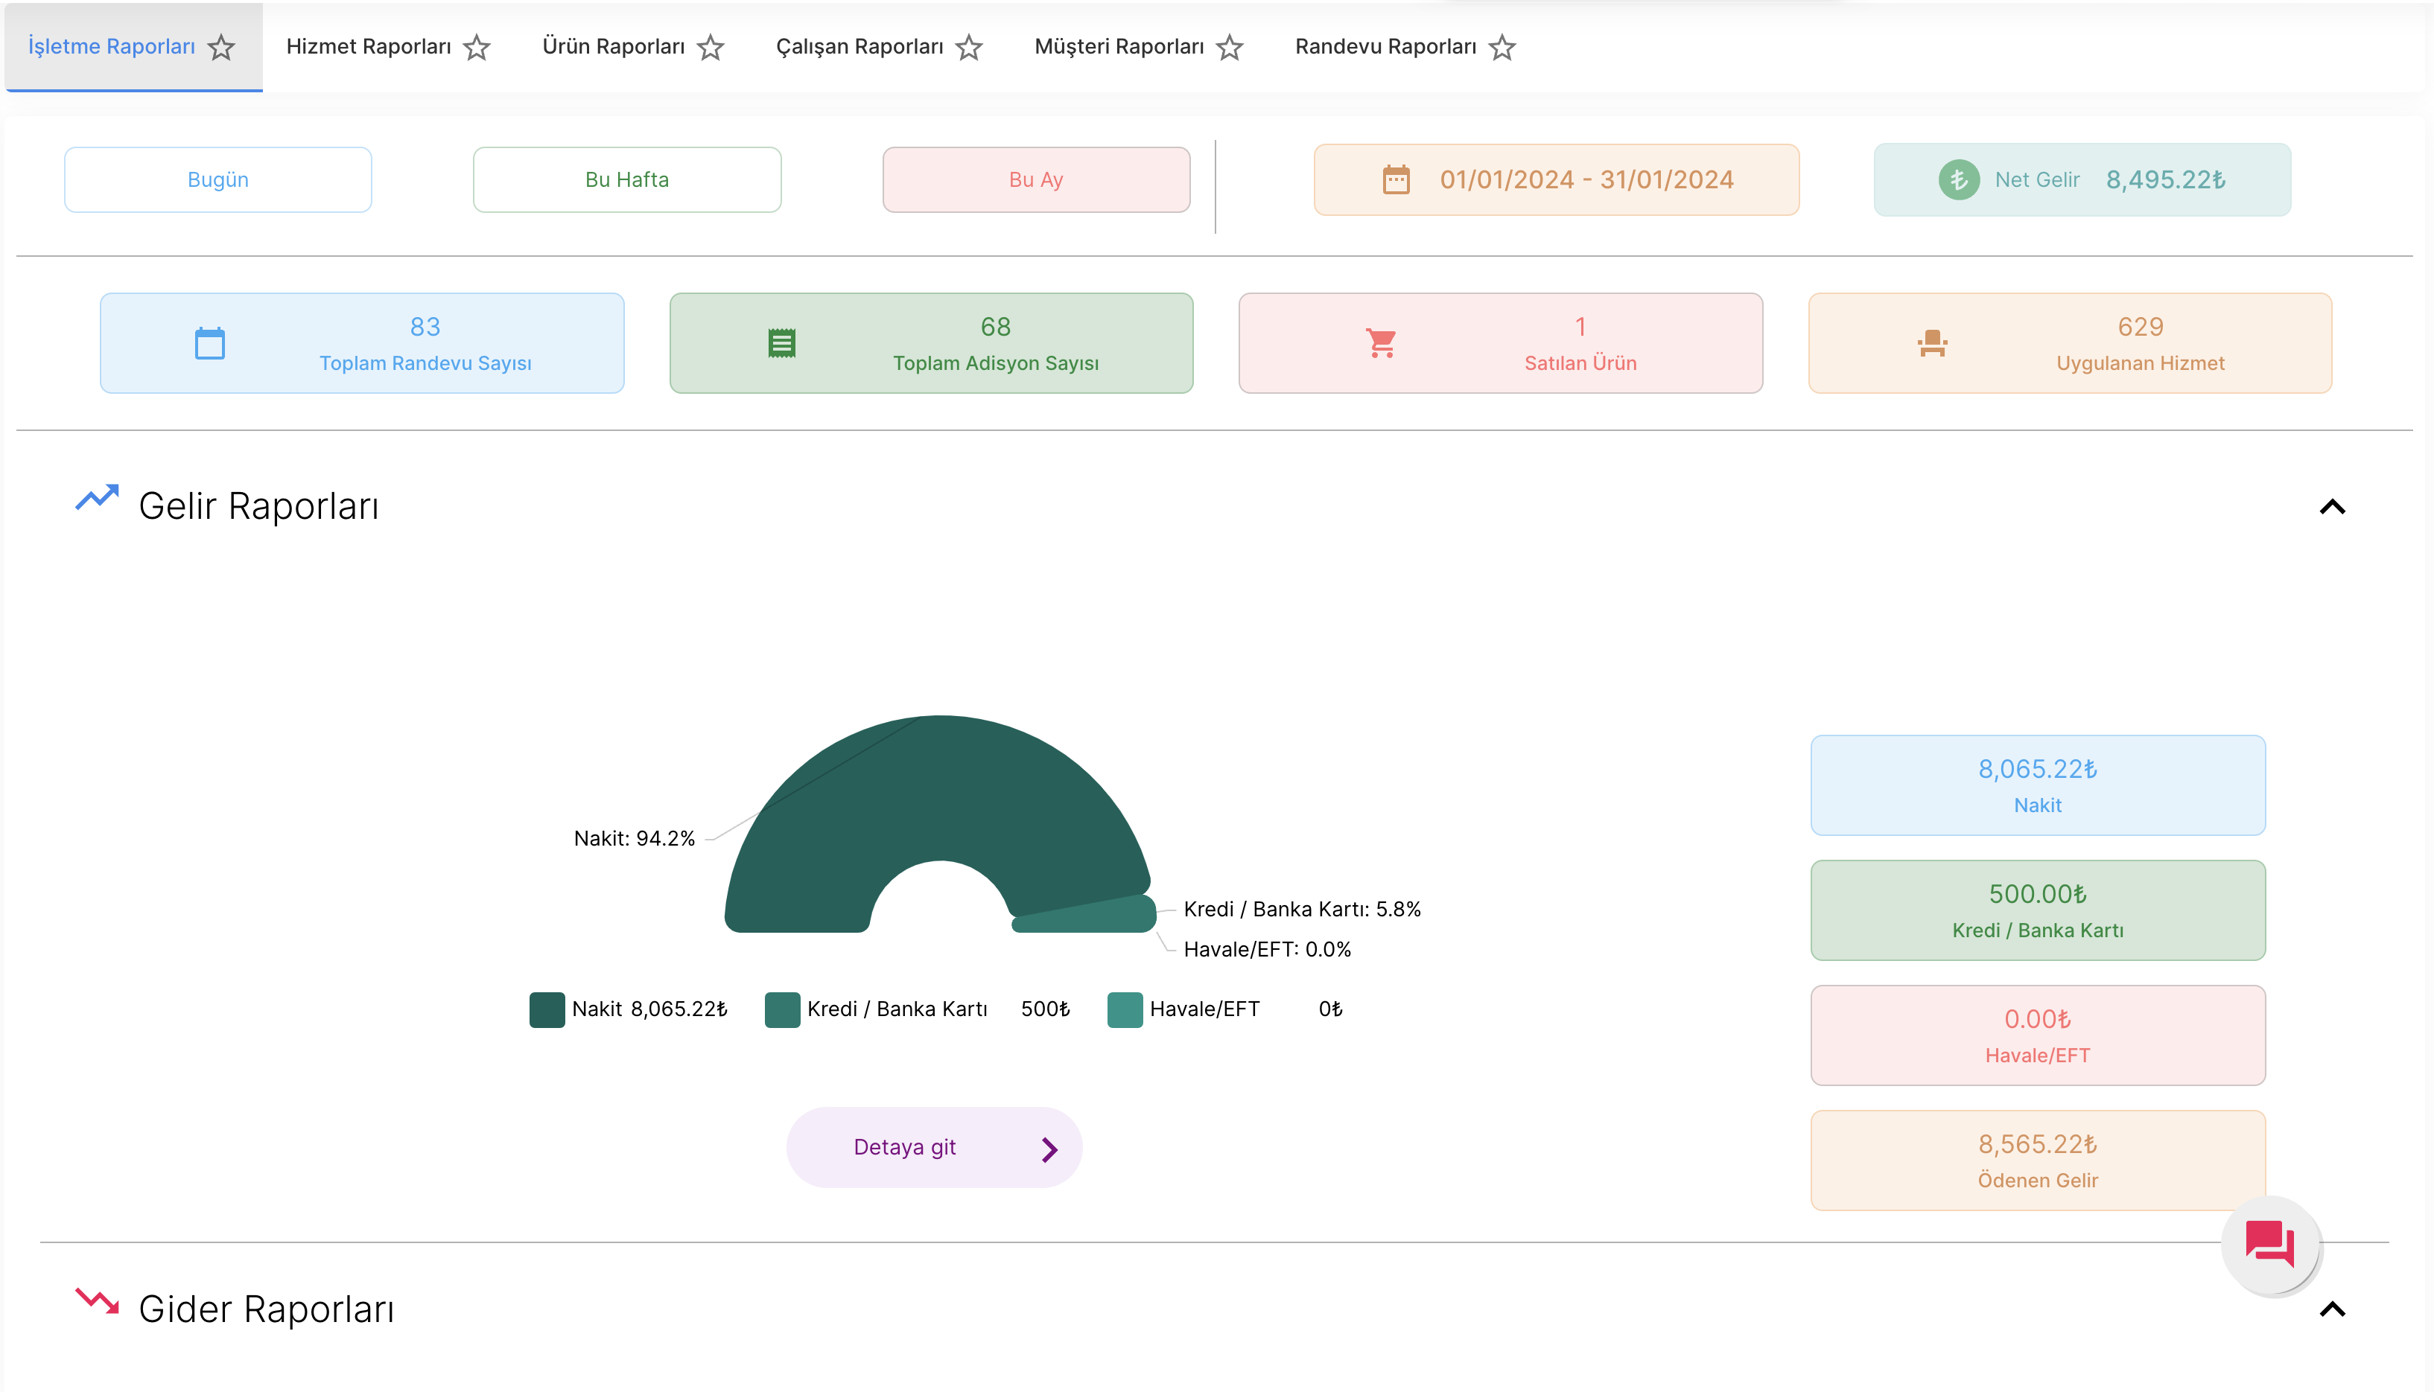Click Kredi / Banka Kartı legend swatch
This screenshot has width=2434, height=1392.
[x=782, y=1009]
